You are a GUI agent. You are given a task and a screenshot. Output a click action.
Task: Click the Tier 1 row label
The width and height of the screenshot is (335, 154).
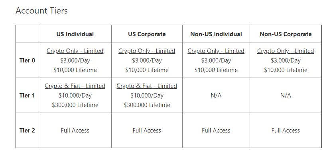click(x=27, y=96)
